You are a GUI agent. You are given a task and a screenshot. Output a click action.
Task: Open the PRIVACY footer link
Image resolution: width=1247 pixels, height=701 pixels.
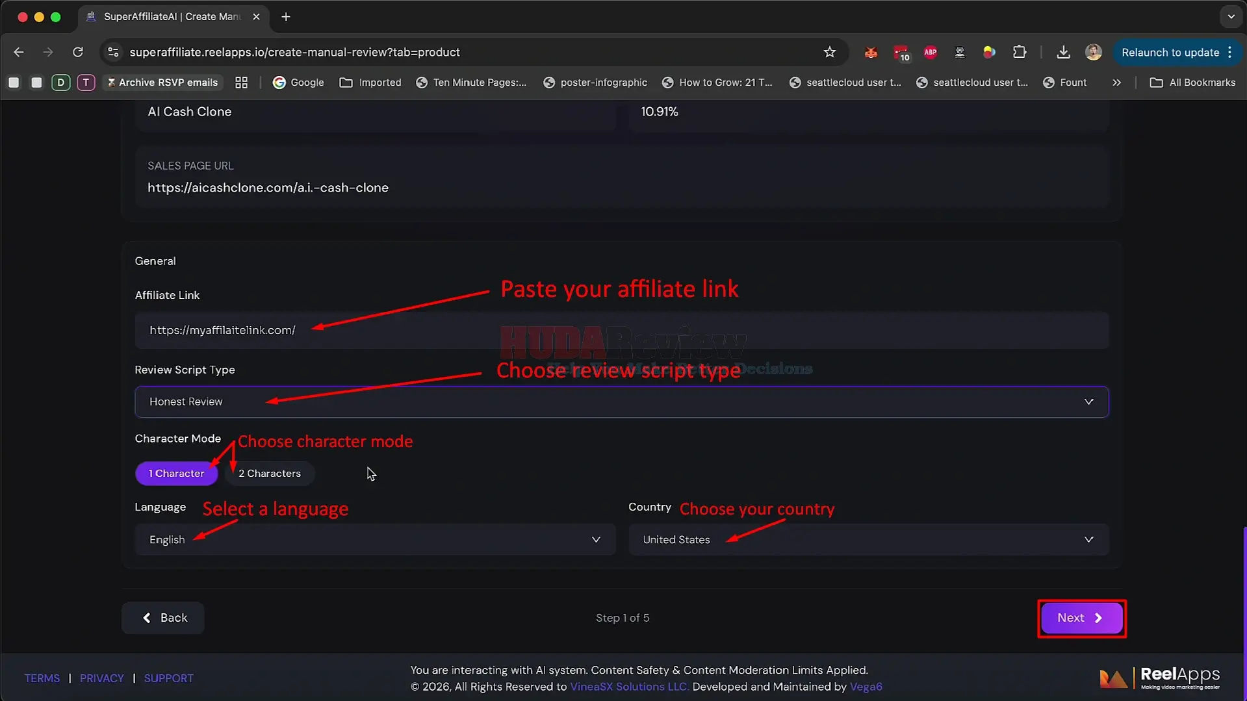102,678
